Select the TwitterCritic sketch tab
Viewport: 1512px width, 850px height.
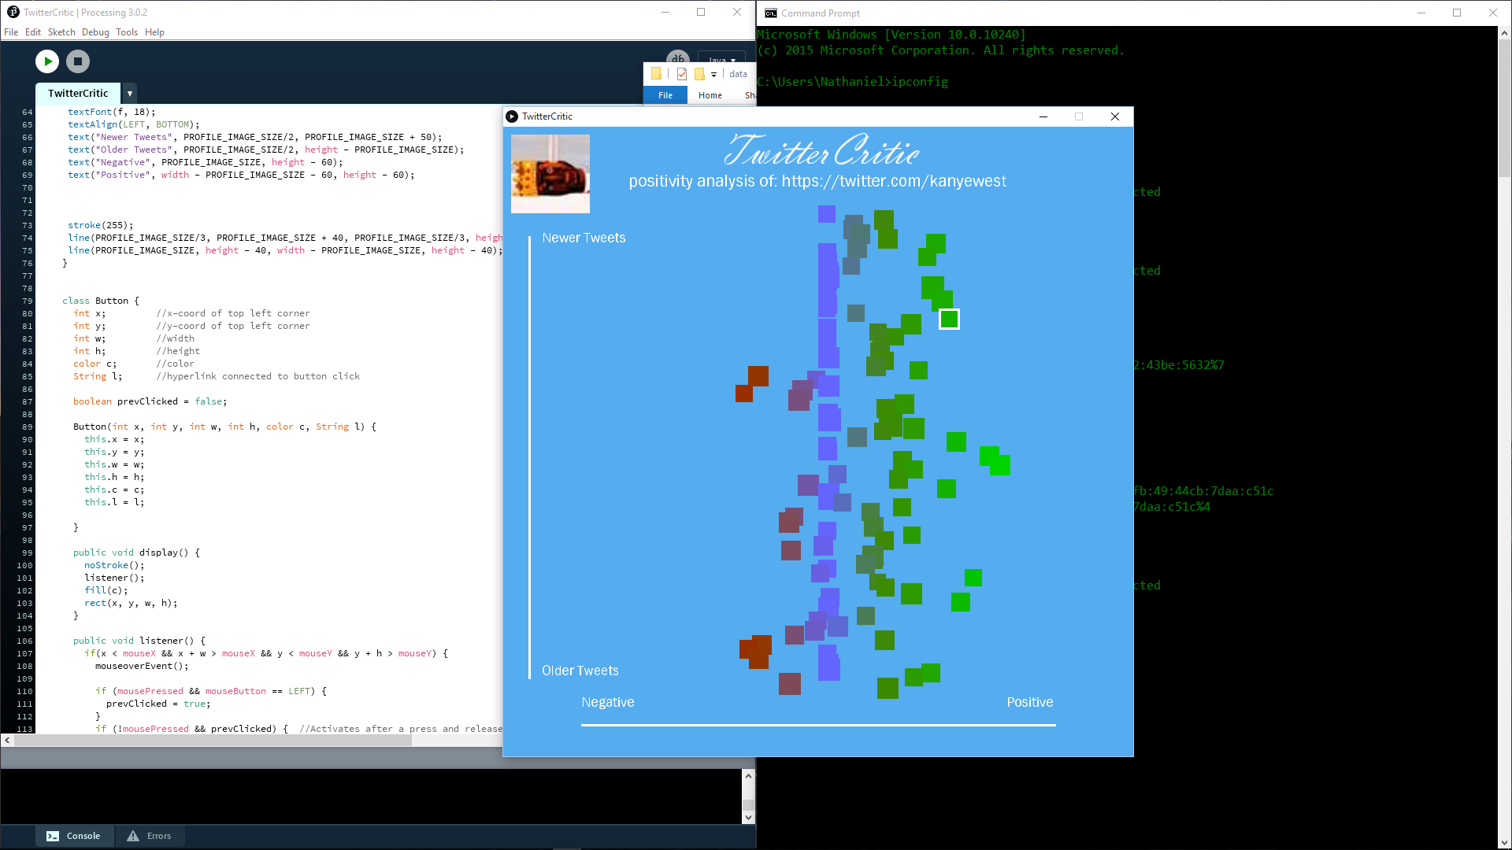(x=78, y=93)
